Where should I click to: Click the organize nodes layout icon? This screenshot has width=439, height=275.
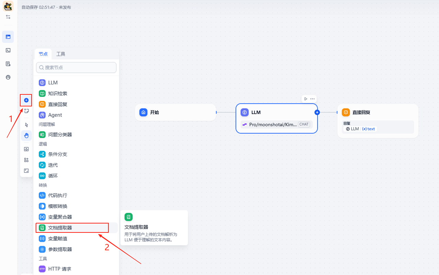coord(26,160)
